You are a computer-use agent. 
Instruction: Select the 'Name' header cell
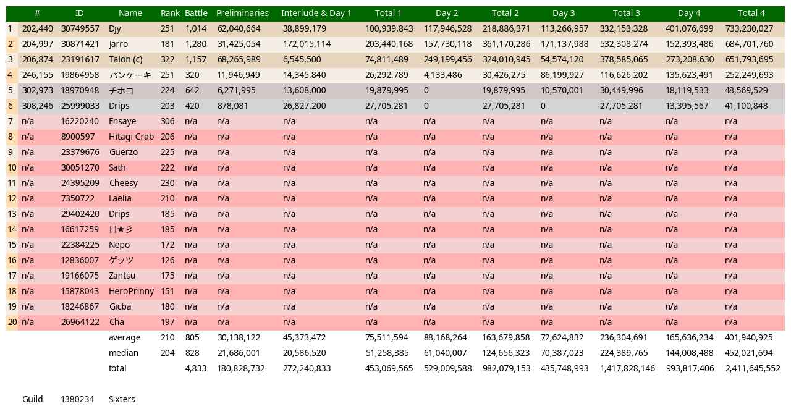(130, 13)
